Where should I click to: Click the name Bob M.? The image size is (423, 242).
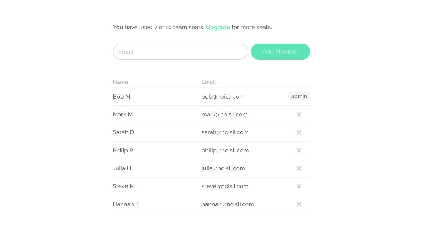tap(122, 96)
